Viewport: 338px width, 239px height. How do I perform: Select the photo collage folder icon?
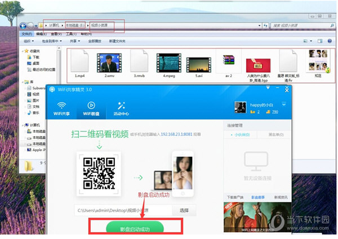pyautogui.click(x=318, y=60)
